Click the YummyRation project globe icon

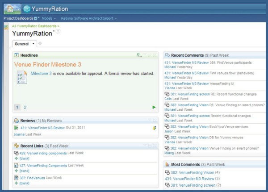pyautogui.click(x=27, y=9)
